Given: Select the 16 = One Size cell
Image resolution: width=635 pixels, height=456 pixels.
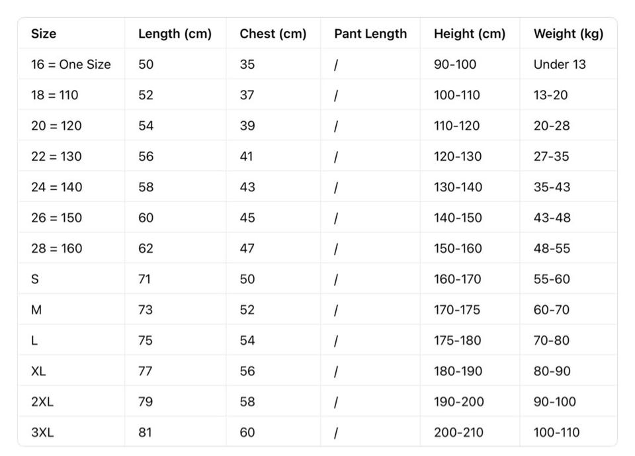Looking at the screenshot, I should pyautogui.click(x=71, y=64).
